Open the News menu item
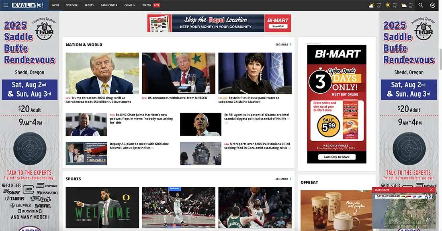The width and height of the screenshot is (442, 231). pyautogui.click(x=55, y=5)
